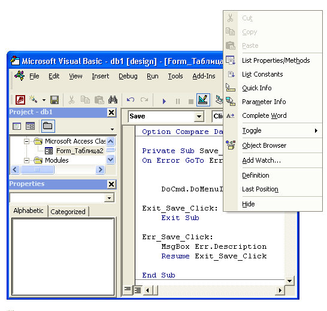Screen dimensions: 327x311
Task: Click the Undo arrow icon
Action: (131, 100)
